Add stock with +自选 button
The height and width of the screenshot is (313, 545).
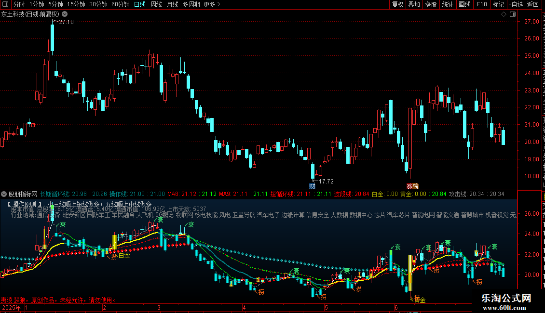516,4
